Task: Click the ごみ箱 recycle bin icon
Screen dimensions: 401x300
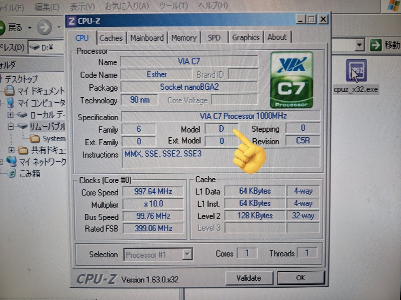Action: click(x=11, y=174)
